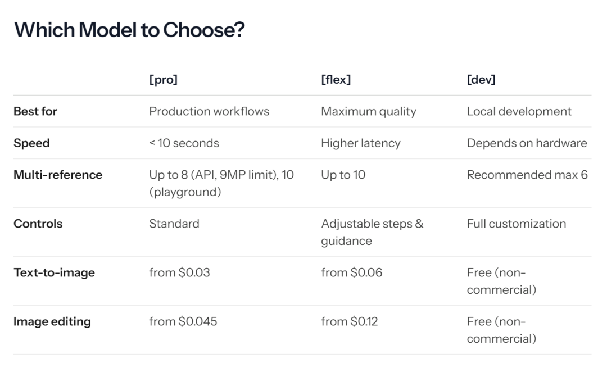The height and width of the screenshot is (368, 607).
Task: Click the "Text-to-image" row label
Action: tap(54, 272)
